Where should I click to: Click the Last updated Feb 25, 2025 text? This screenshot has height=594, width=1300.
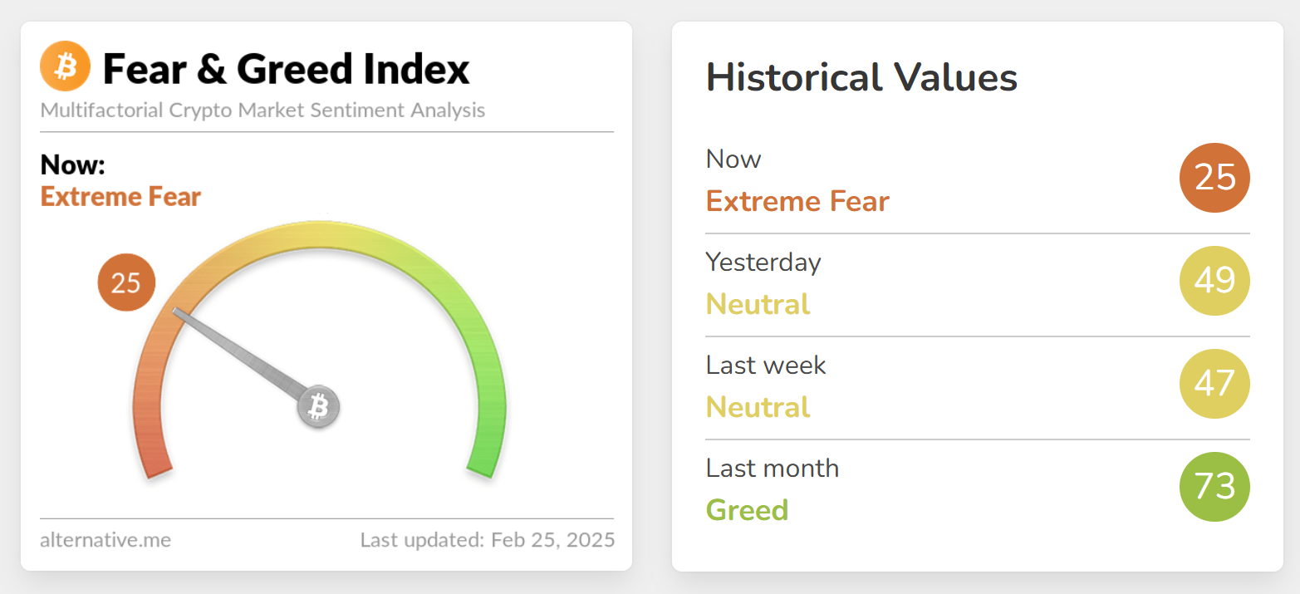click(x=488, y=540)
